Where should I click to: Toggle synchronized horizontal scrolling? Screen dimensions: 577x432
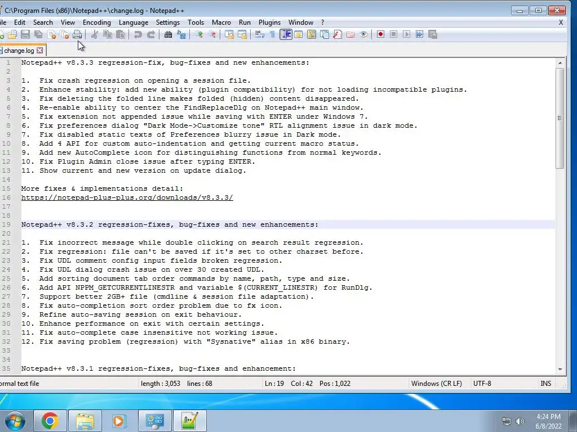242,34
